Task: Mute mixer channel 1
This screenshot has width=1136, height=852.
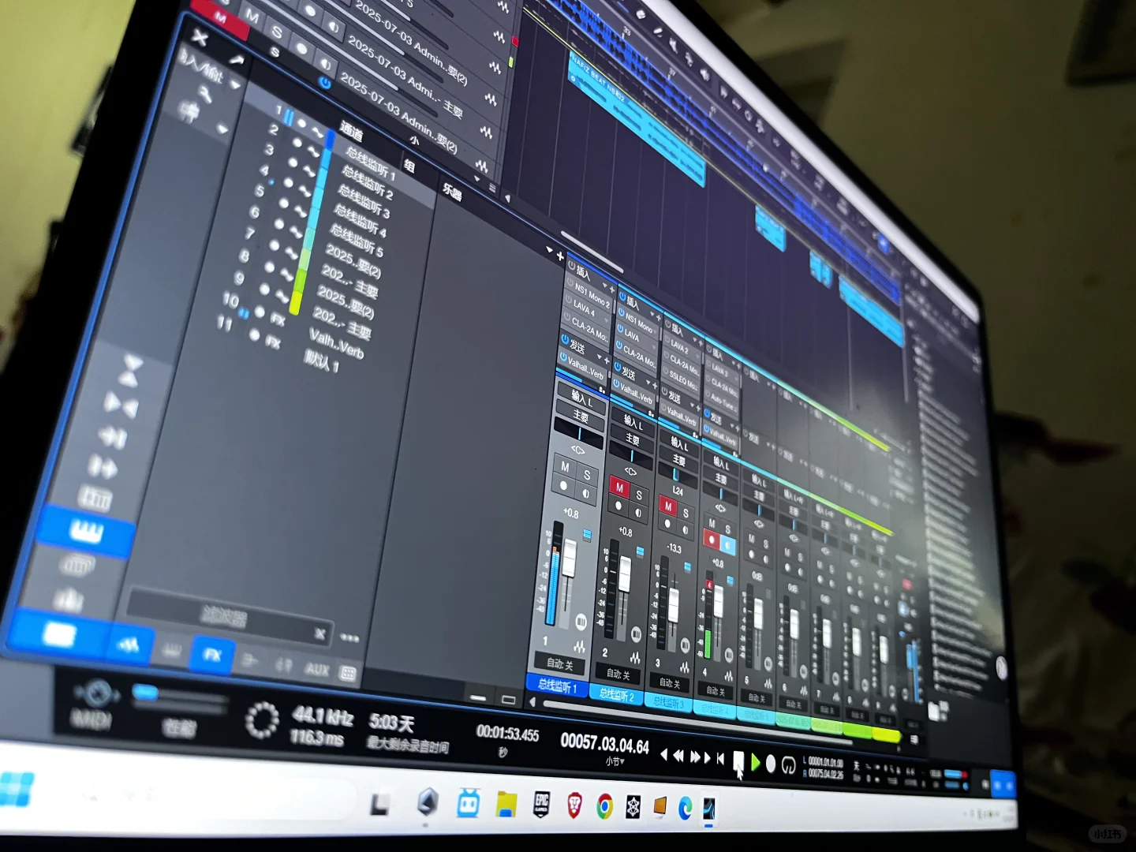Action: coord(564,466)
